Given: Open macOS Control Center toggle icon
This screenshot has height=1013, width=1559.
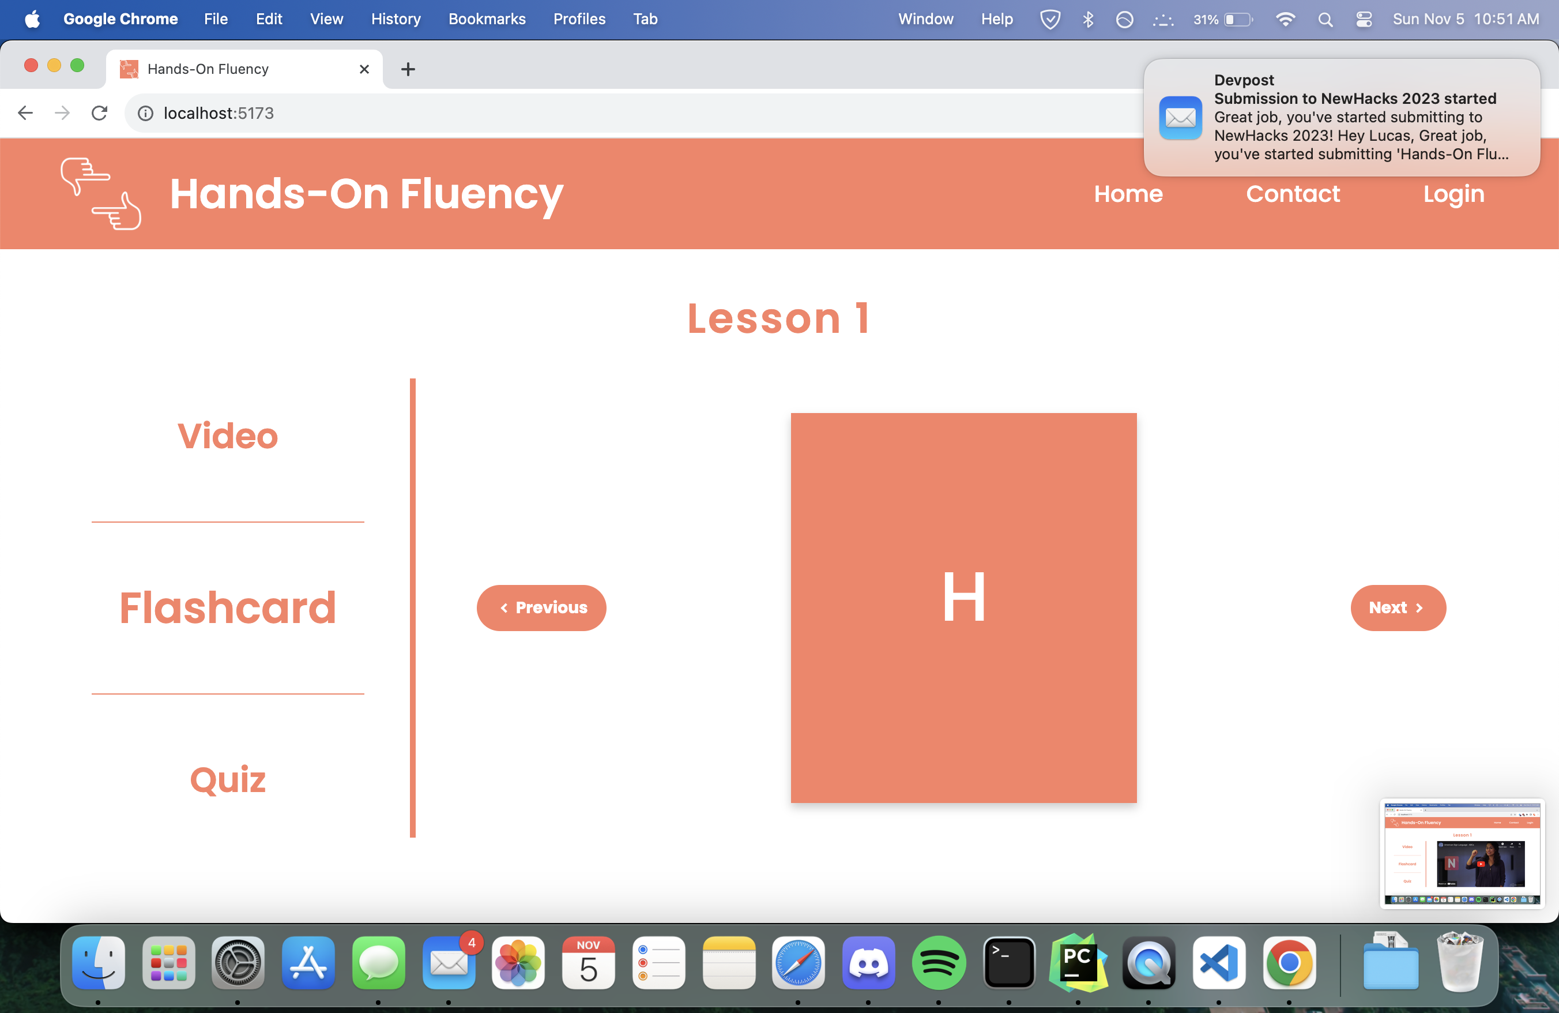Looking at the screenshot, I should click(x=1364, y=19).
